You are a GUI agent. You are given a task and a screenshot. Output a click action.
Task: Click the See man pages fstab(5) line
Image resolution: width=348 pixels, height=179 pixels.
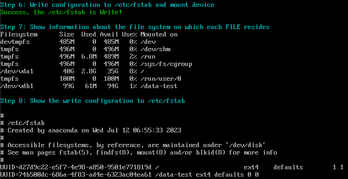[x=139, y=153]
